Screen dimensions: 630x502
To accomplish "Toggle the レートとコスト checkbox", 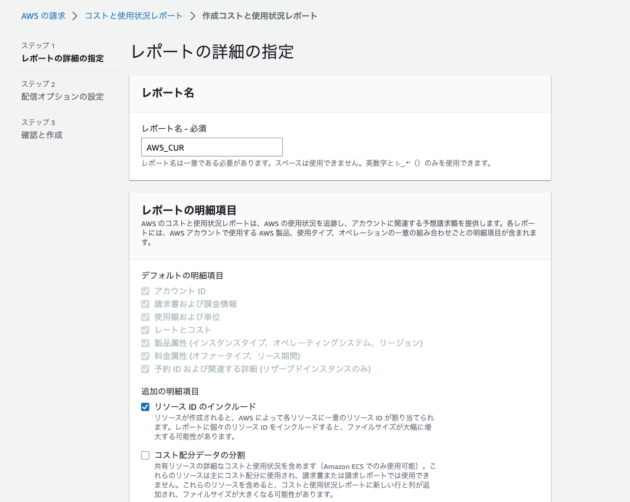I will click(145, 330).
